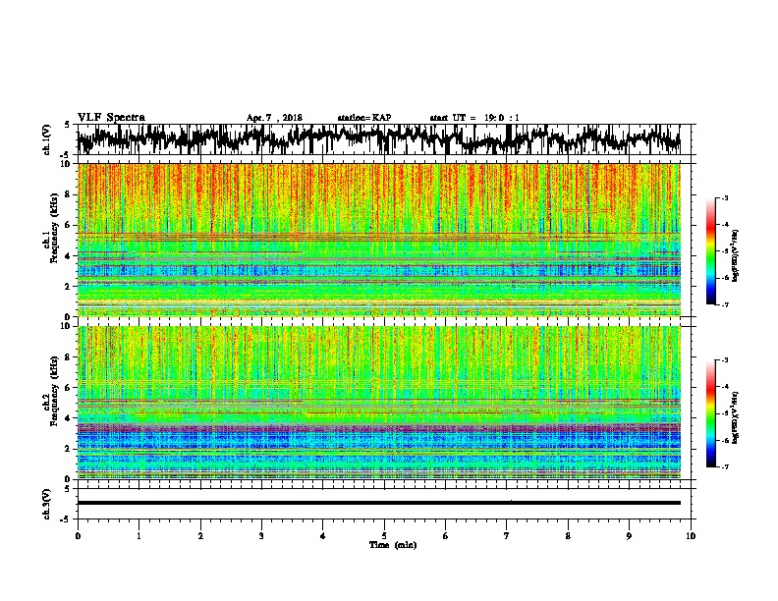Click time axis tick label "4"
Screen dimensions: 778x601
click(323, 536)
